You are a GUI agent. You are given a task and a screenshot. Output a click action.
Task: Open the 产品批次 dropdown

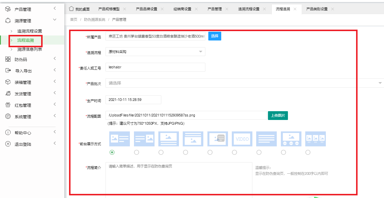pyautogui.click(x=244, y=83)
